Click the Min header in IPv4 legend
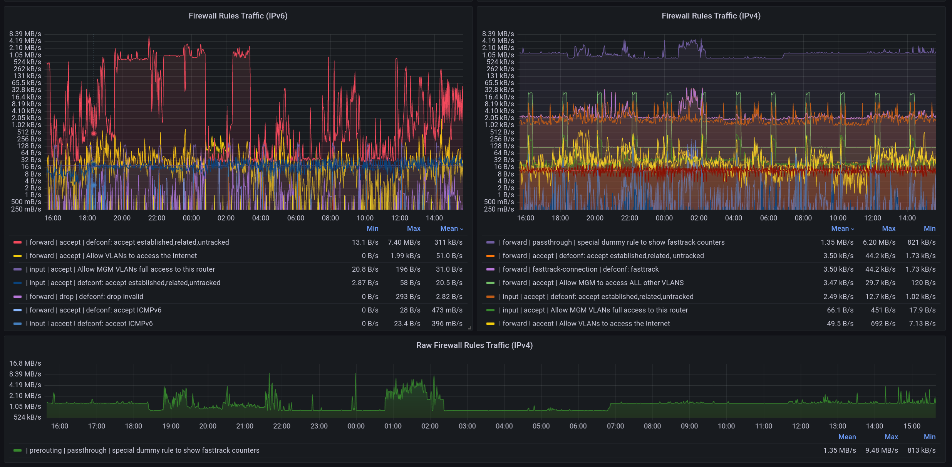This screenshot has width=952, height=467. tap(929, 228)
